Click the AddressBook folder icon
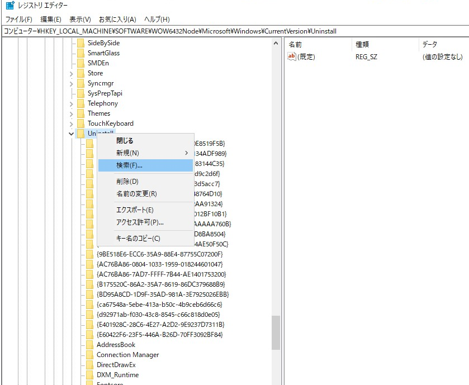469x385 pixels. 90,345
